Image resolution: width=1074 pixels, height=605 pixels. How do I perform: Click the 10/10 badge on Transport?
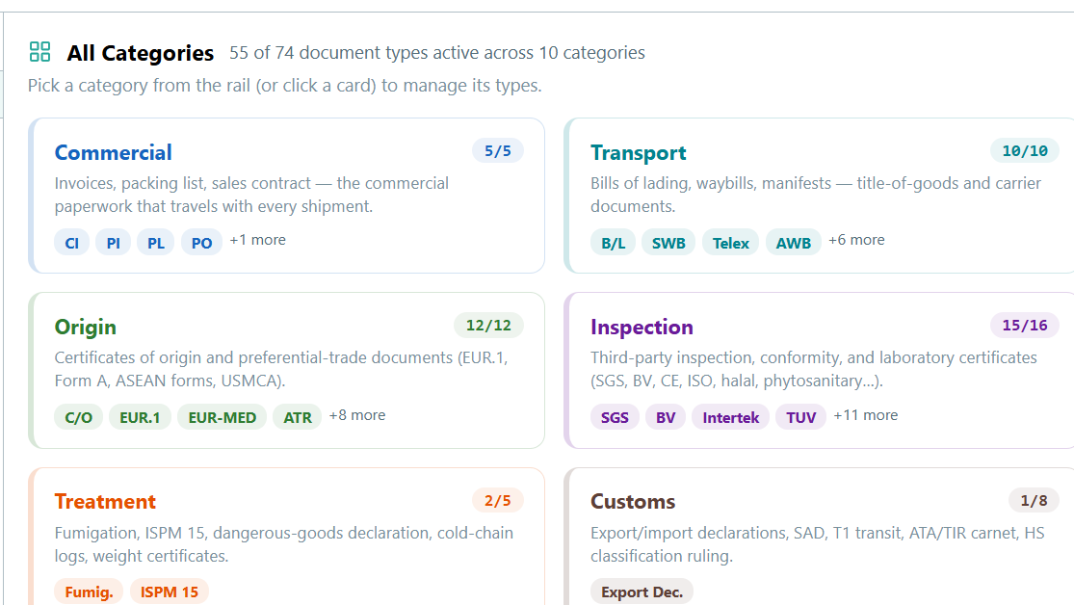click(x=1025, y=150)
